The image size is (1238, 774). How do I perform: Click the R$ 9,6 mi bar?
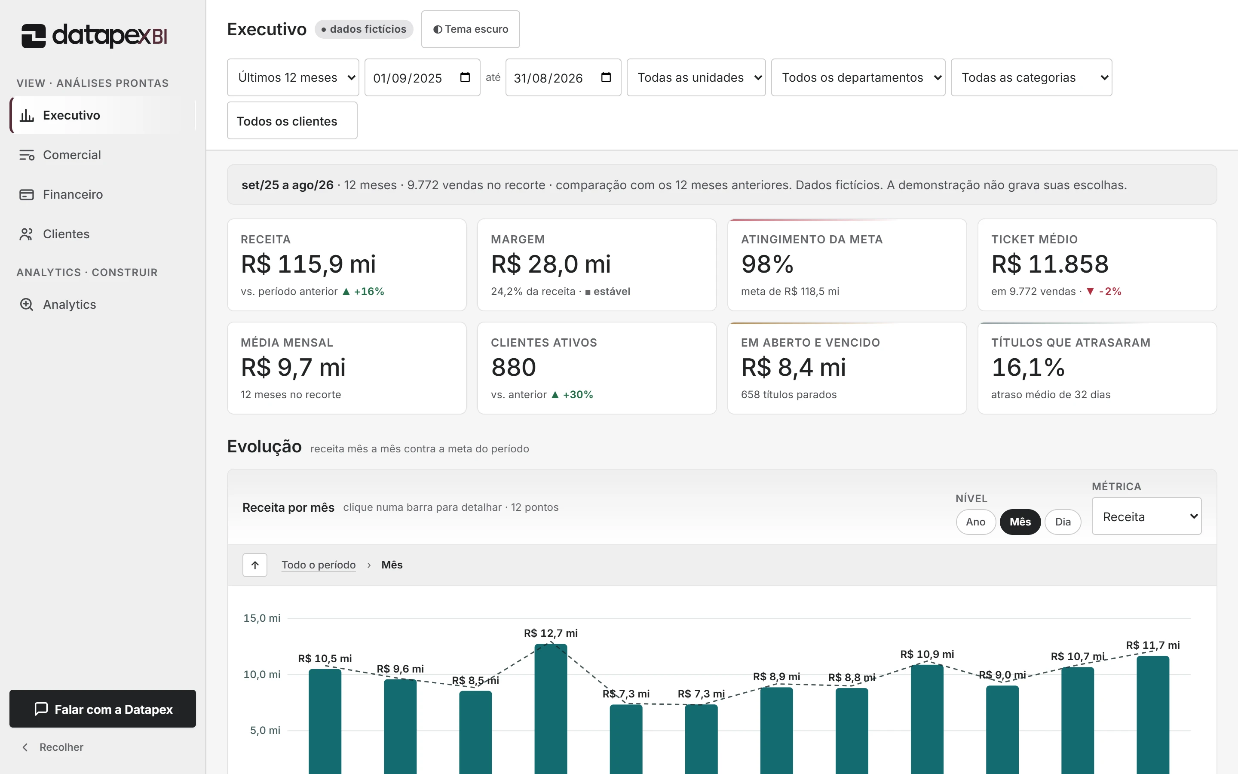tap(400, 726)
